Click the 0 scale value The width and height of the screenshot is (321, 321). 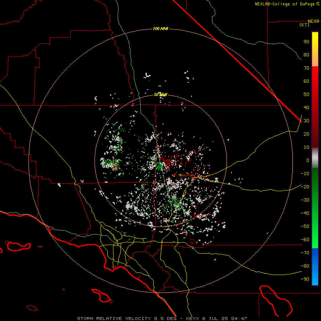pyautogui.click(x=308, y=160)
